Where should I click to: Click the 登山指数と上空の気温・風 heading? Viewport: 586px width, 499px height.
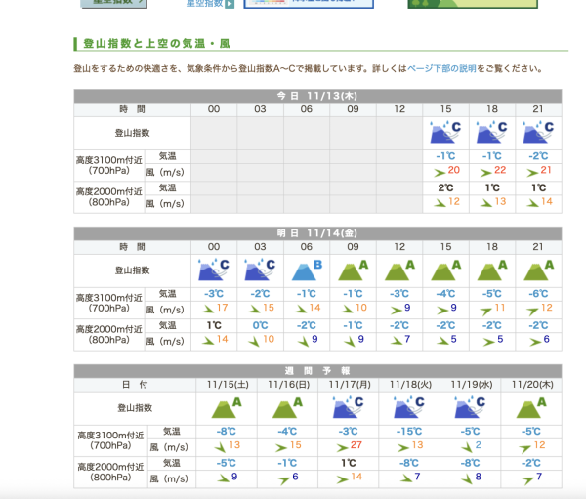(x=156, y=44)
